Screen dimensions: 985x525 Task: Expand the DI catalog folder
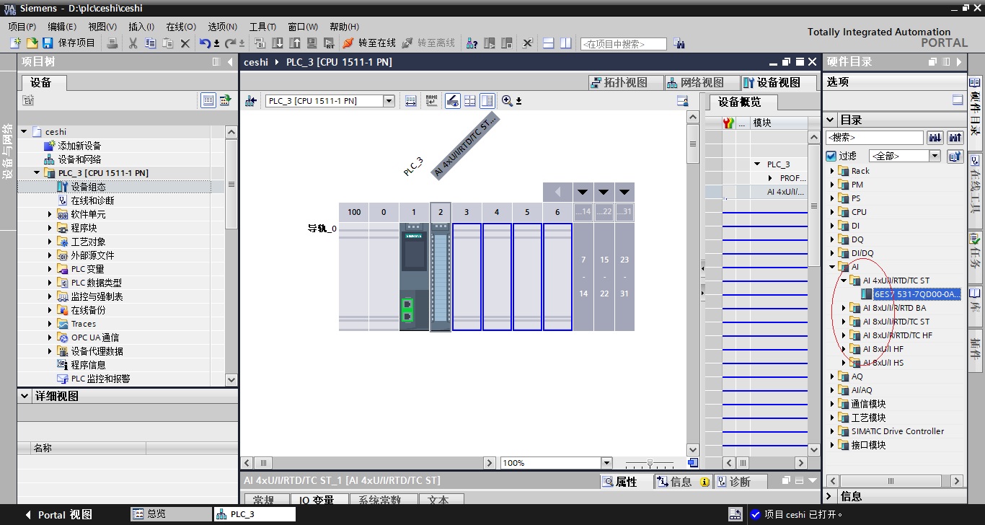tap(831, 226)
